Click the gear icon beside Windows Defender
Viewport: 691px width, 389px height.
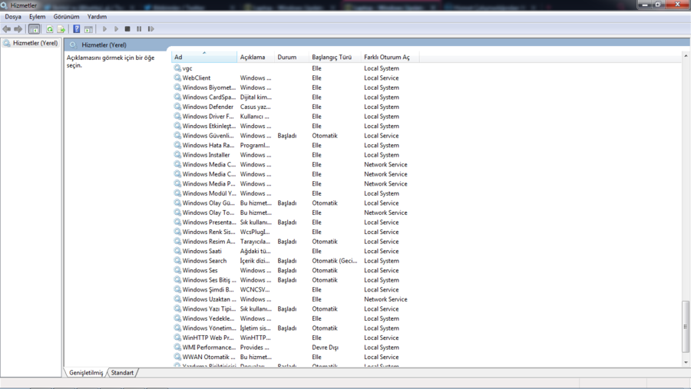point(177,107)
